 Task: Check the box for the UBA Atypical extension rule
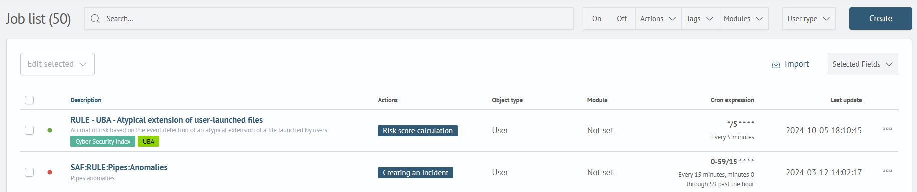29,130
